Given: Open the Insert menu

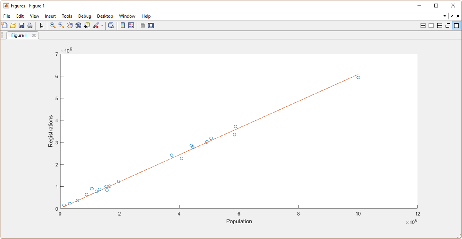Looking at the screenshot, I should (x=50, y=16).
